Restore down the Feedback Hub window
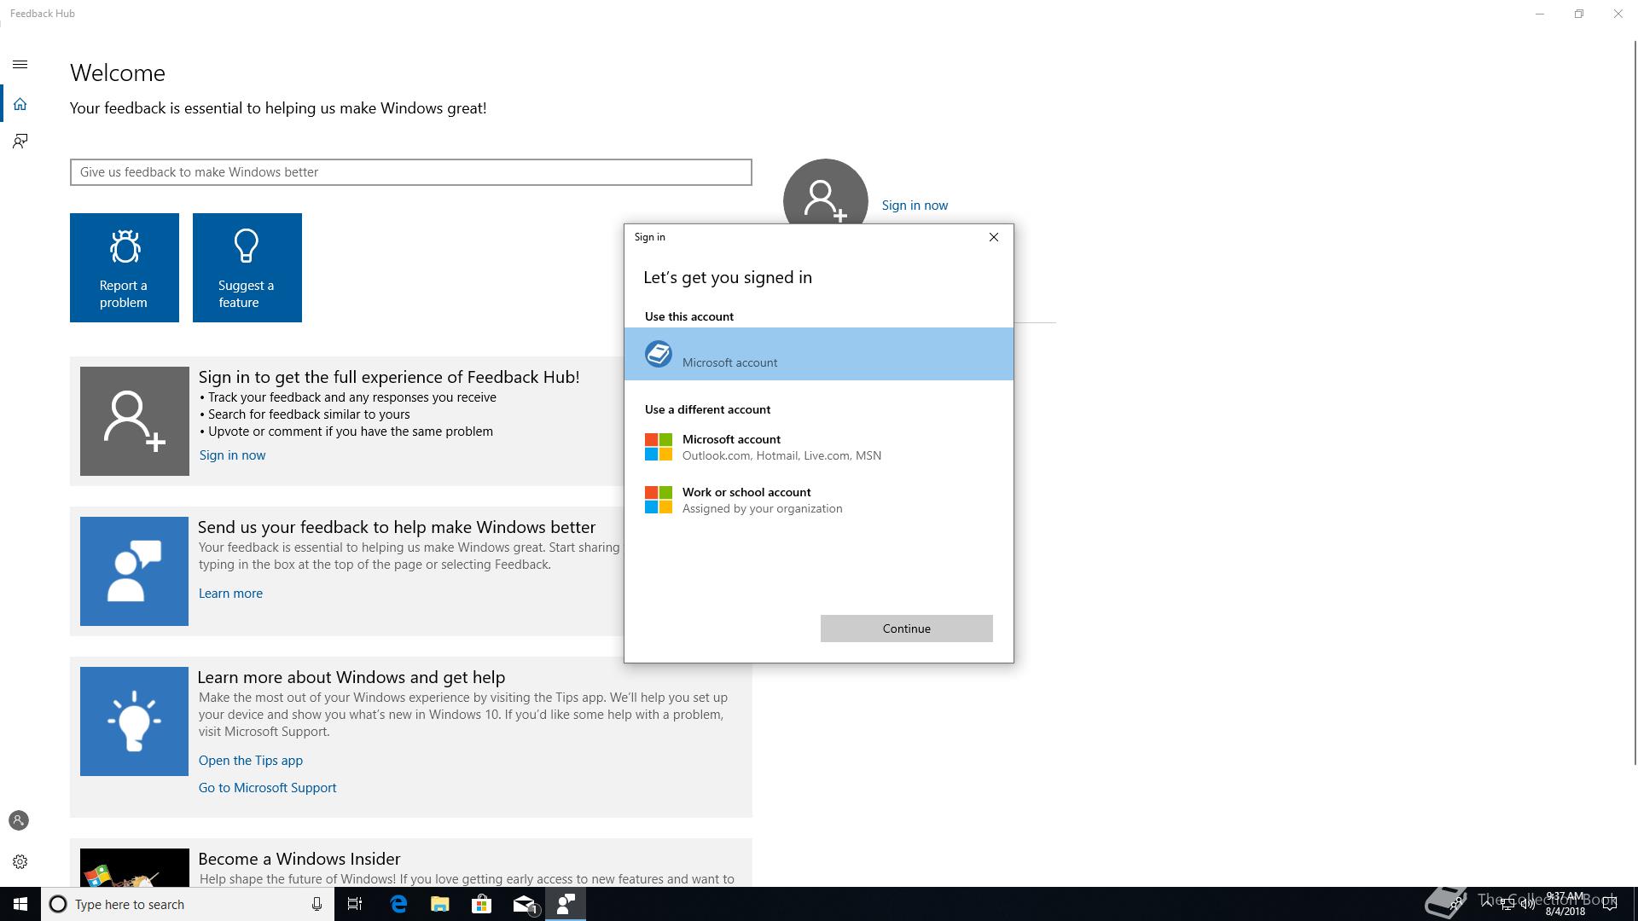Screen dimensions: 1638x921 point(1579,14)
